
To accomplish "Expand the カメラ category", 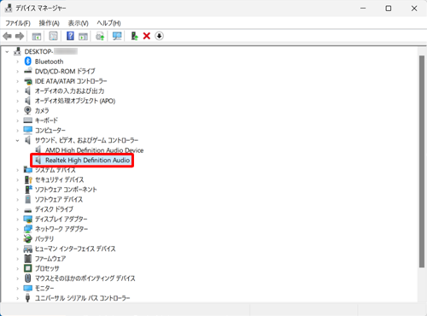I will pos(17,111).
